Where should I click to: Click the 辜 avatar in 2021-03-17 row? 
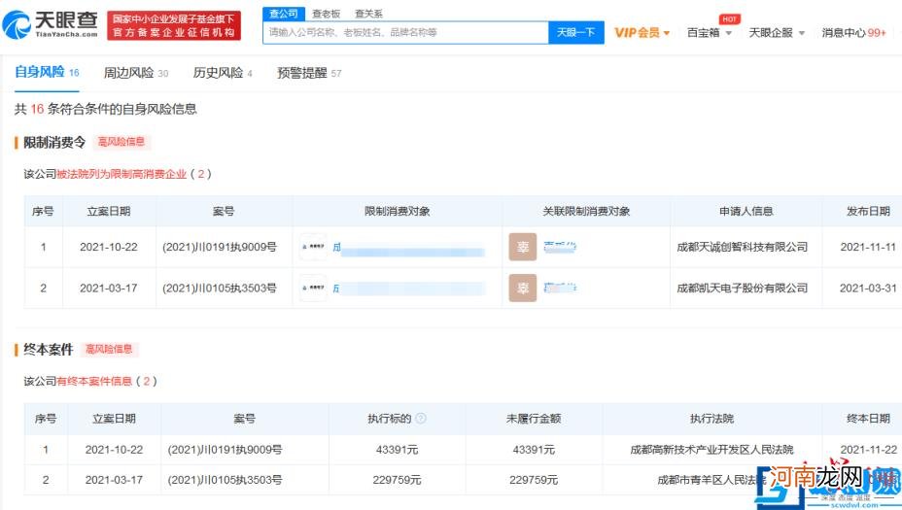[522, 289]
